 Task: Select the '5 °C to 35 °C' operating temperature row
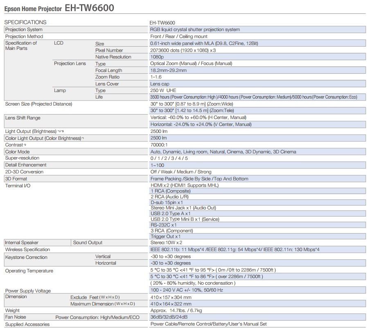coord(213,270)
